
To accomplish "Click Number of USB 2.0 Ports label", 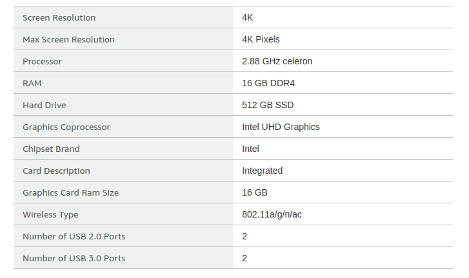I will (74, 237).
